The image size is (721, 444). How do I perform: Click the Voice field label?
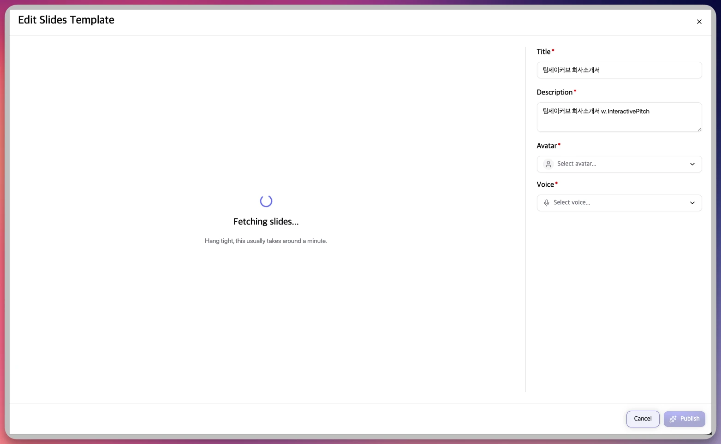point(545,184)
